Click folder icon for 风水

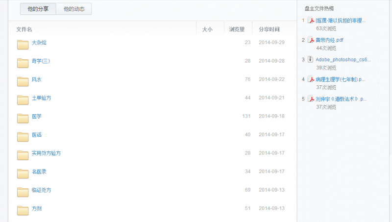(23, 81)
